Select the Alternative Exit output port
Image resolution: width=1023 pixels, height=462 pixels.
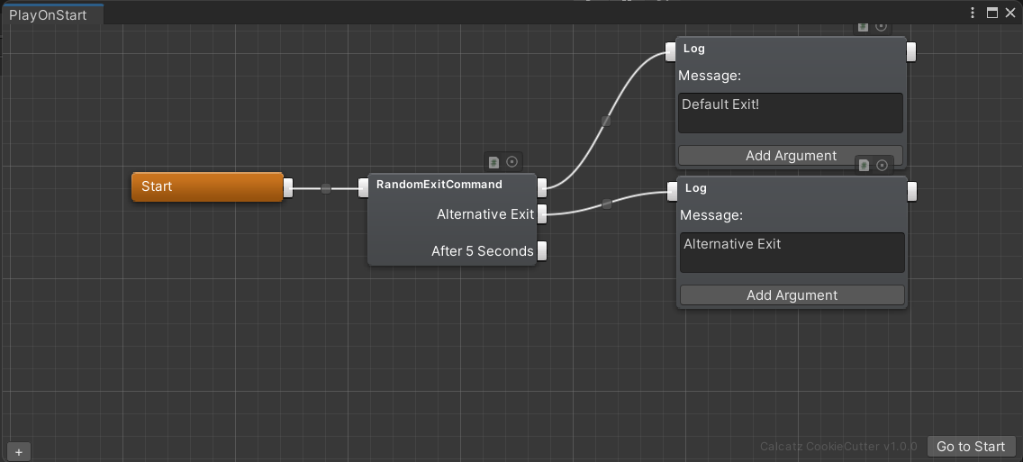541,213
